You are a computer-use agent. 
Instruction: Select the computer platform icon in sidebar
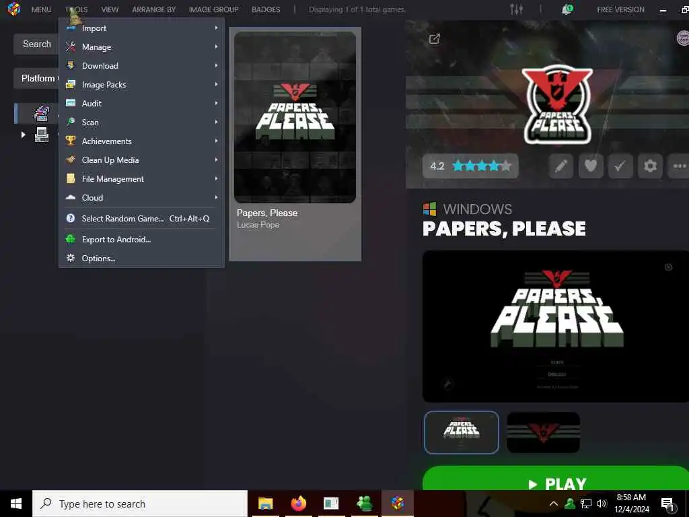[42, 135]
